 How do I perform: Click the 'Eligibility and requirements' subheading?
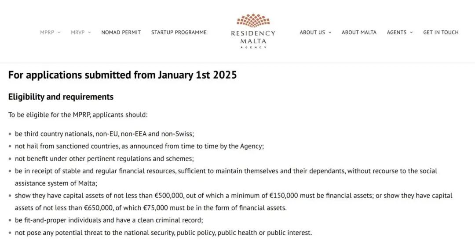coord(61,97)
